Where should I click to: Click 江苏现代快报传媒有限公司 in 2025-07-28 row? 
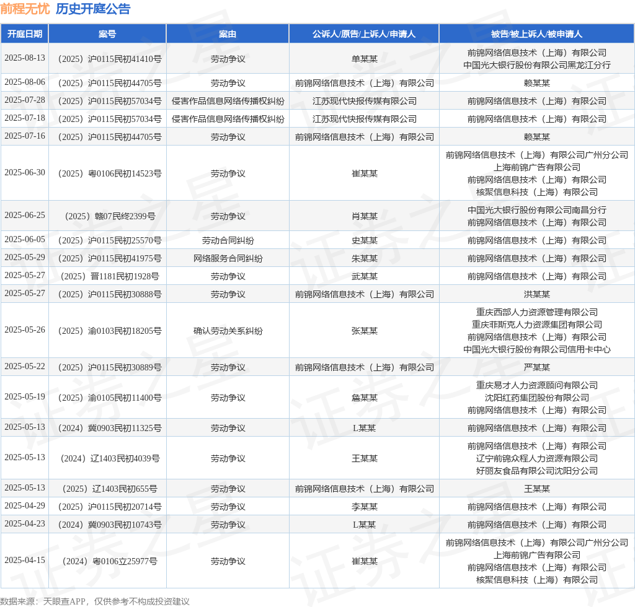[365, 101]
